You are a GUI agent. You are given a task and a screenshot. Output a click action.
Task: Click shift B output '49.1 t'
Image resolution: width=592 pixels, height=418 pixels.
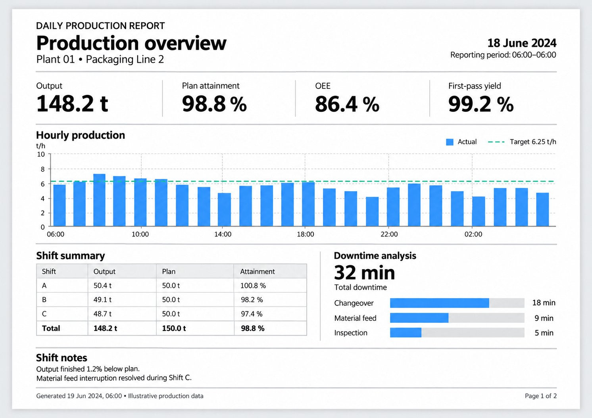102,300
